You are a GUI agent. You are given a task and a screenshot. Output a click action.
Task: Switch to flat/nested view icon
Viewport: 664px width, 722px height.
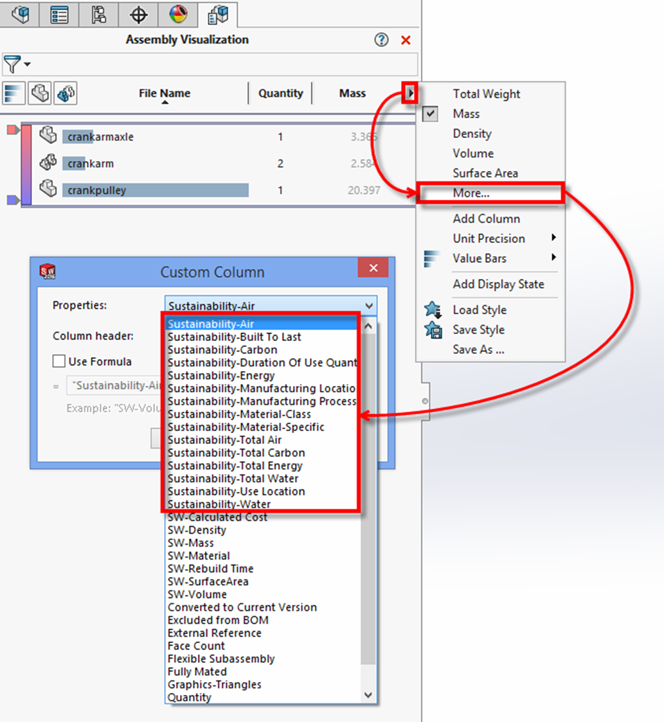coord(40,94)
